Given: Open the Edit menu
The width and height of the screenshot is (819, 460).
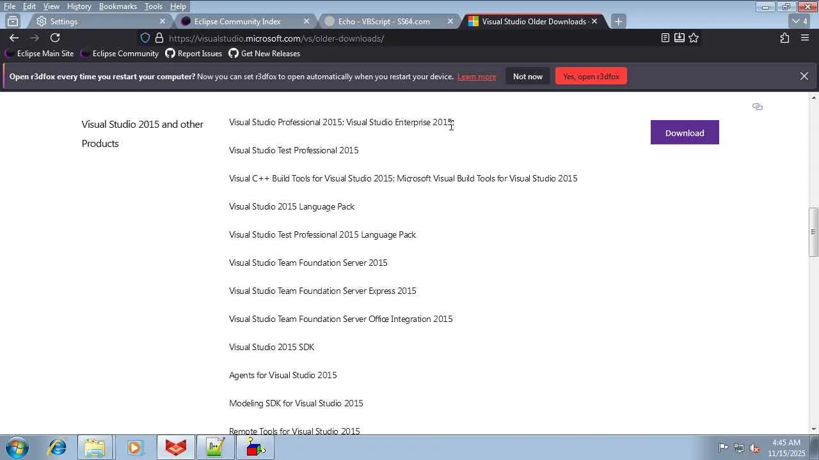Looking at the screenshot, I should tap(29, 6).
